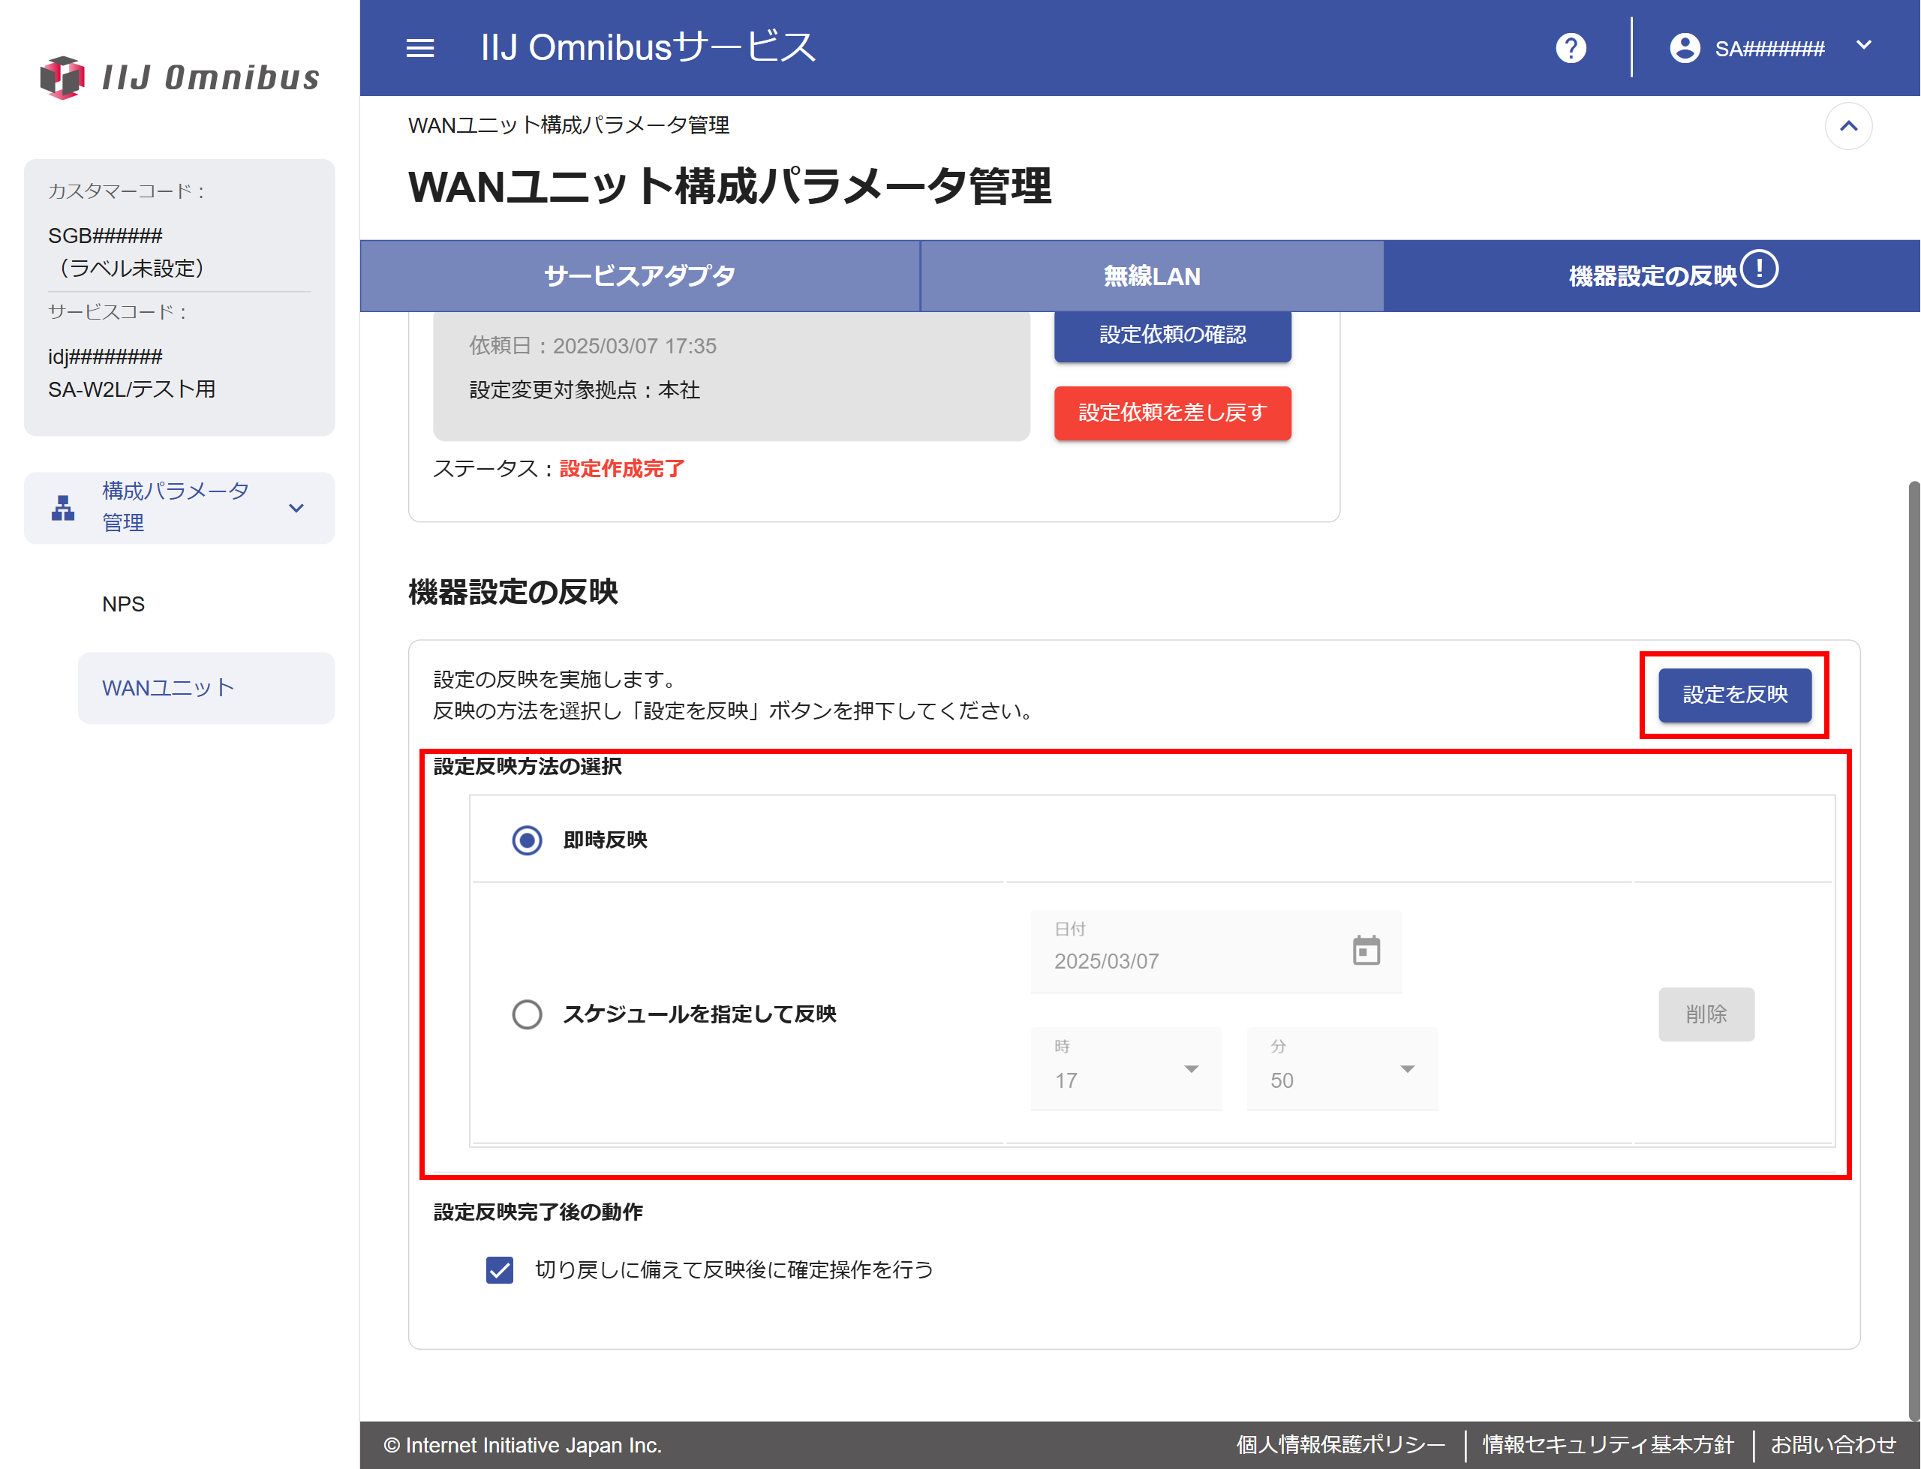Switch to the サービスアダプタ tab

click(639, 276)
